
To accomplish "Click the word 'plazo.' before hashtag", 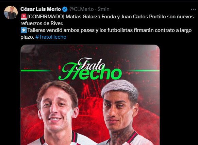I will [x=27, y=37].
